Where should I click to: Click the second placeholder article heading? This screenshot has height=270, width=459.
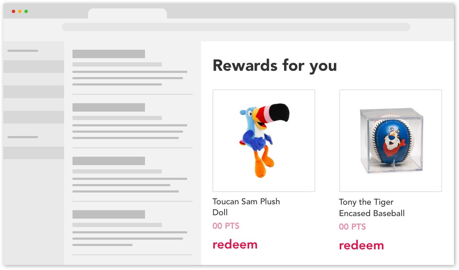click(x=109, y=107)
